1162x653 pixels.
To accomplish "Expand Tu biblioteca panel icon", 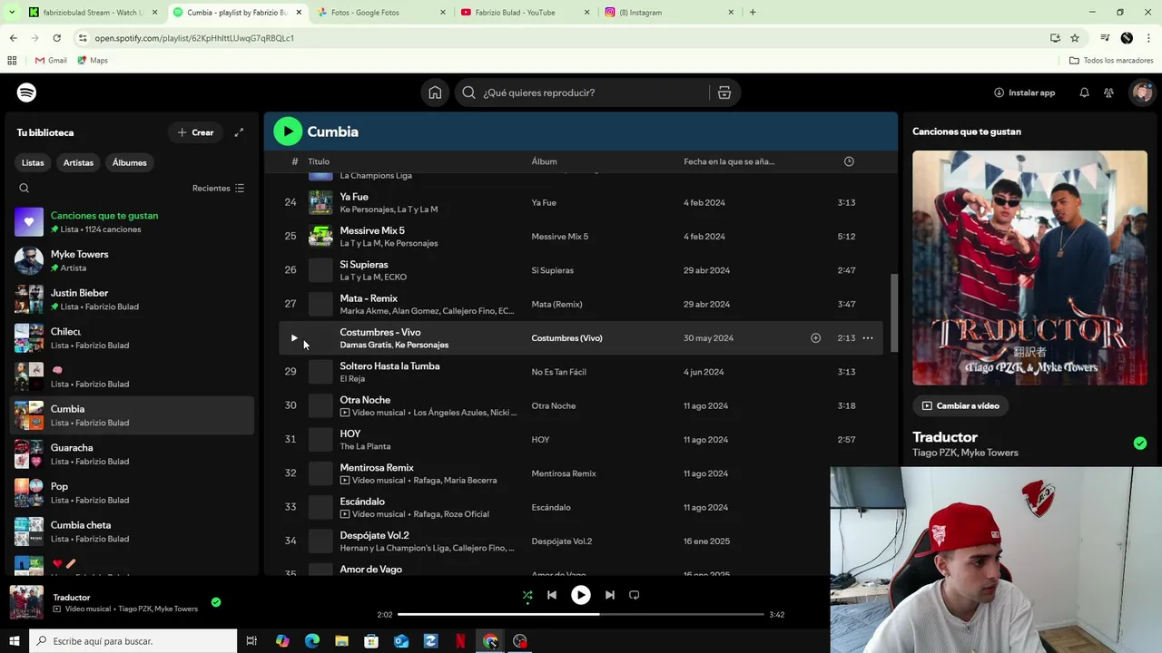I will (x=239, y=132).
